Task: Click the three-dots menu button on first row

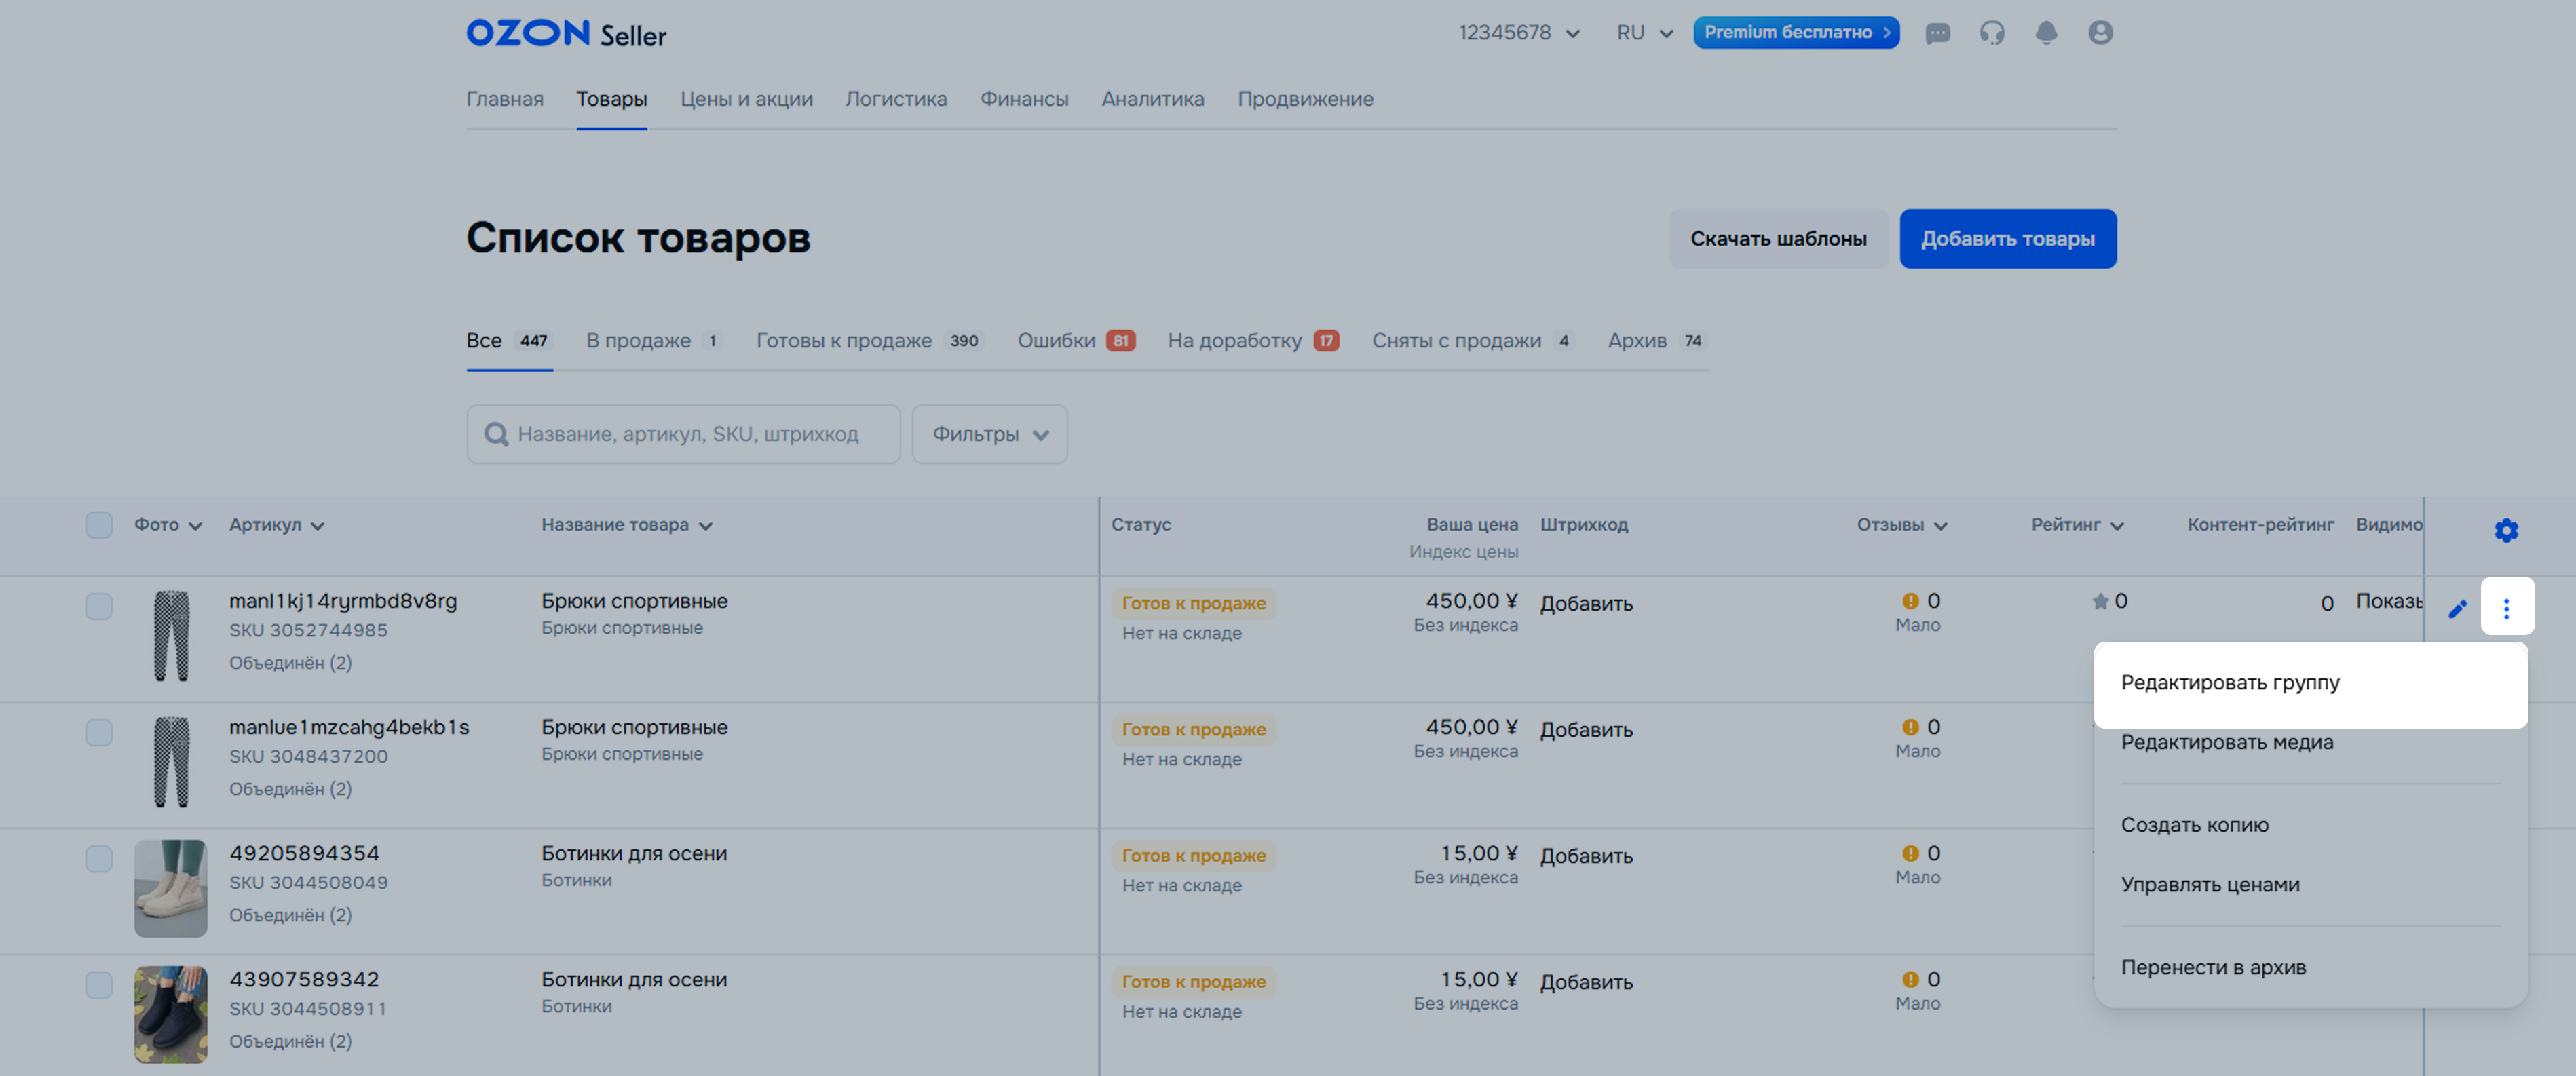Action: click(2506, 608)
